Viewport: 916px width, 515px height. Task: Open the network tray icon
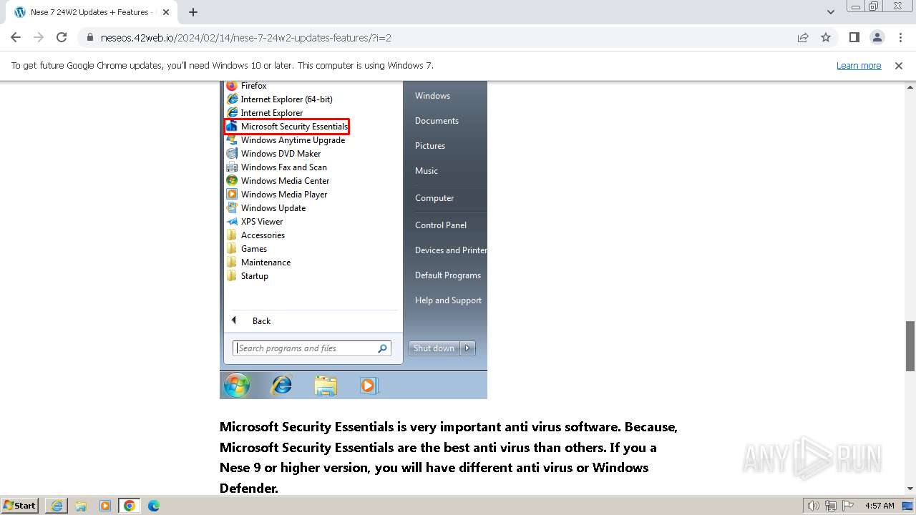click(x=831, y=506)
